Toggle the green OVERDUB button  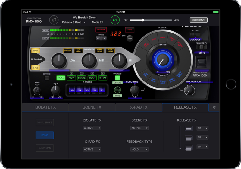coord(117,78)
